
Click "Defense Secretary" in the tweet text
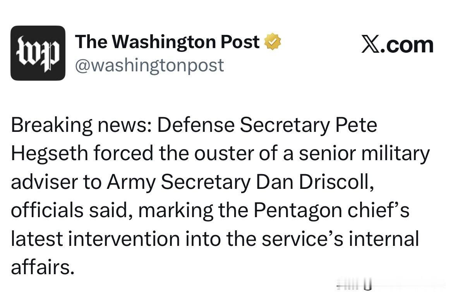tap(243, 125)
